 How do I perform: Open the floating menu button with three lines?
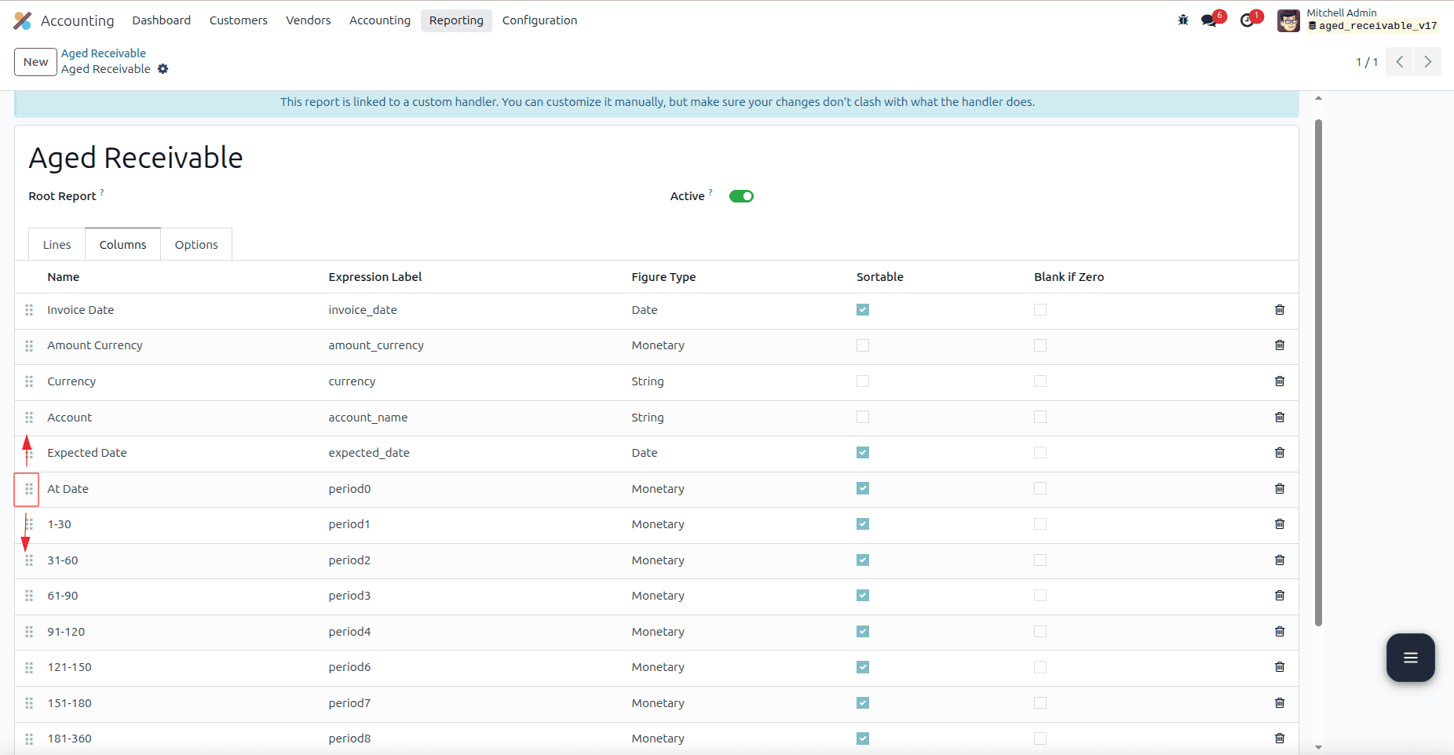1410,658
